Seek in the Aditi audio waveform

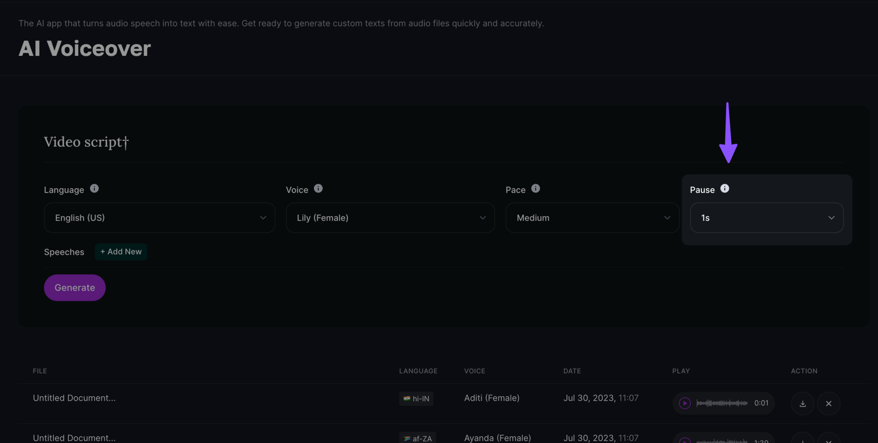(x=722, y=403)
